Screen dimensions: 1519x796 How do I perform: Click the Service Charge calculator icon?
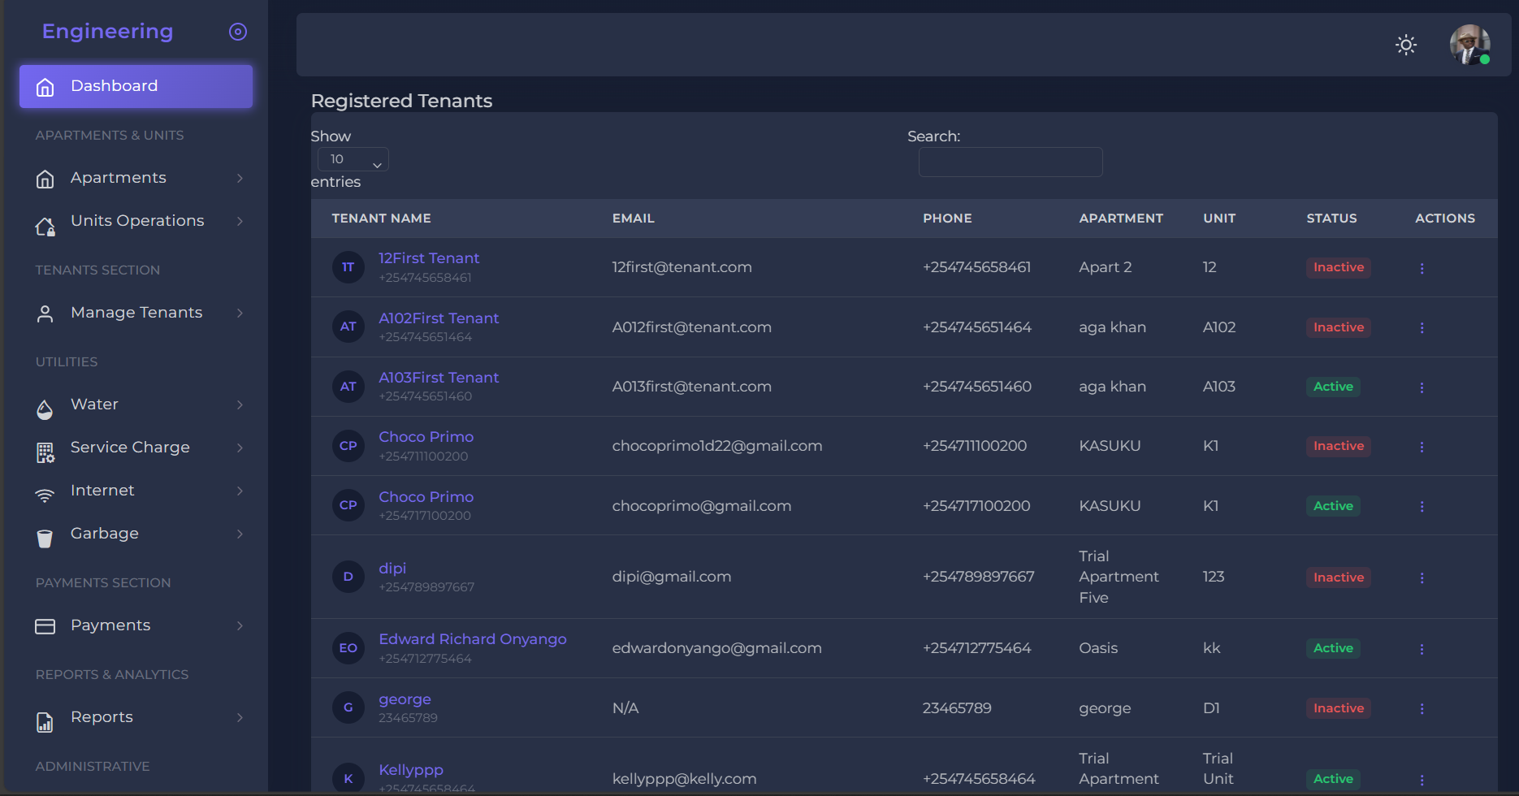pyautogui.click(x=45, y=452)
